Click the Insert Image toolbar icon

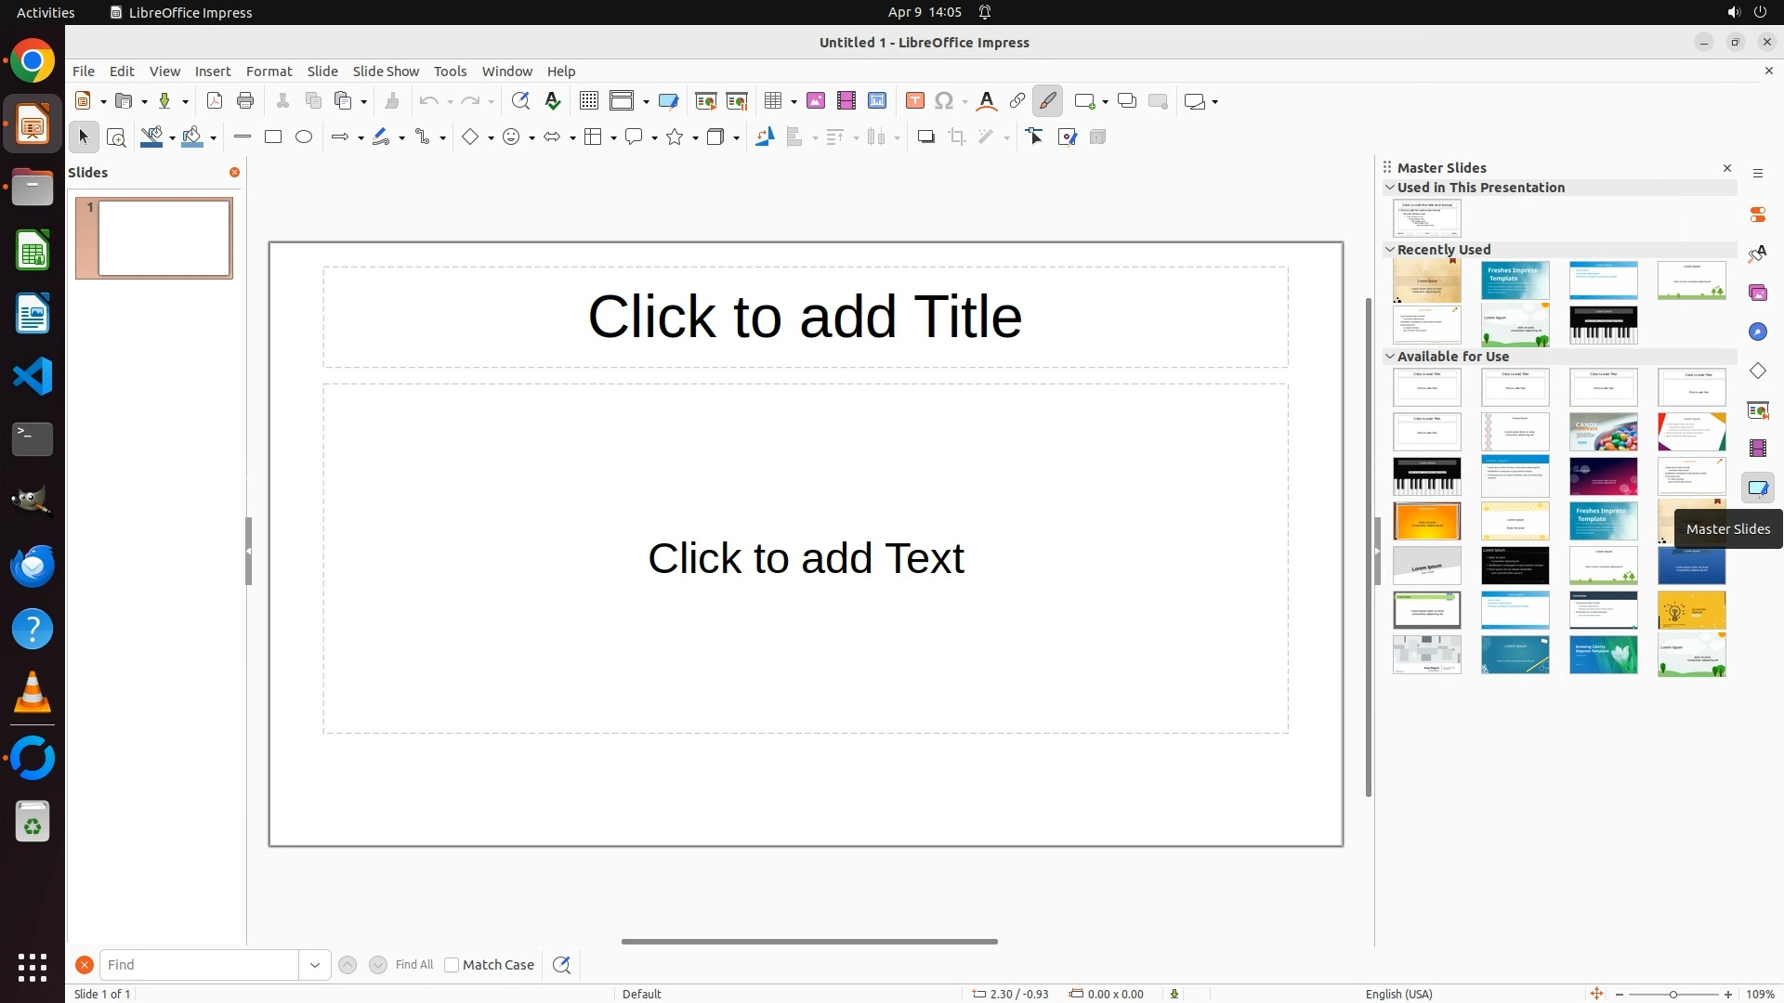point(816,101)
